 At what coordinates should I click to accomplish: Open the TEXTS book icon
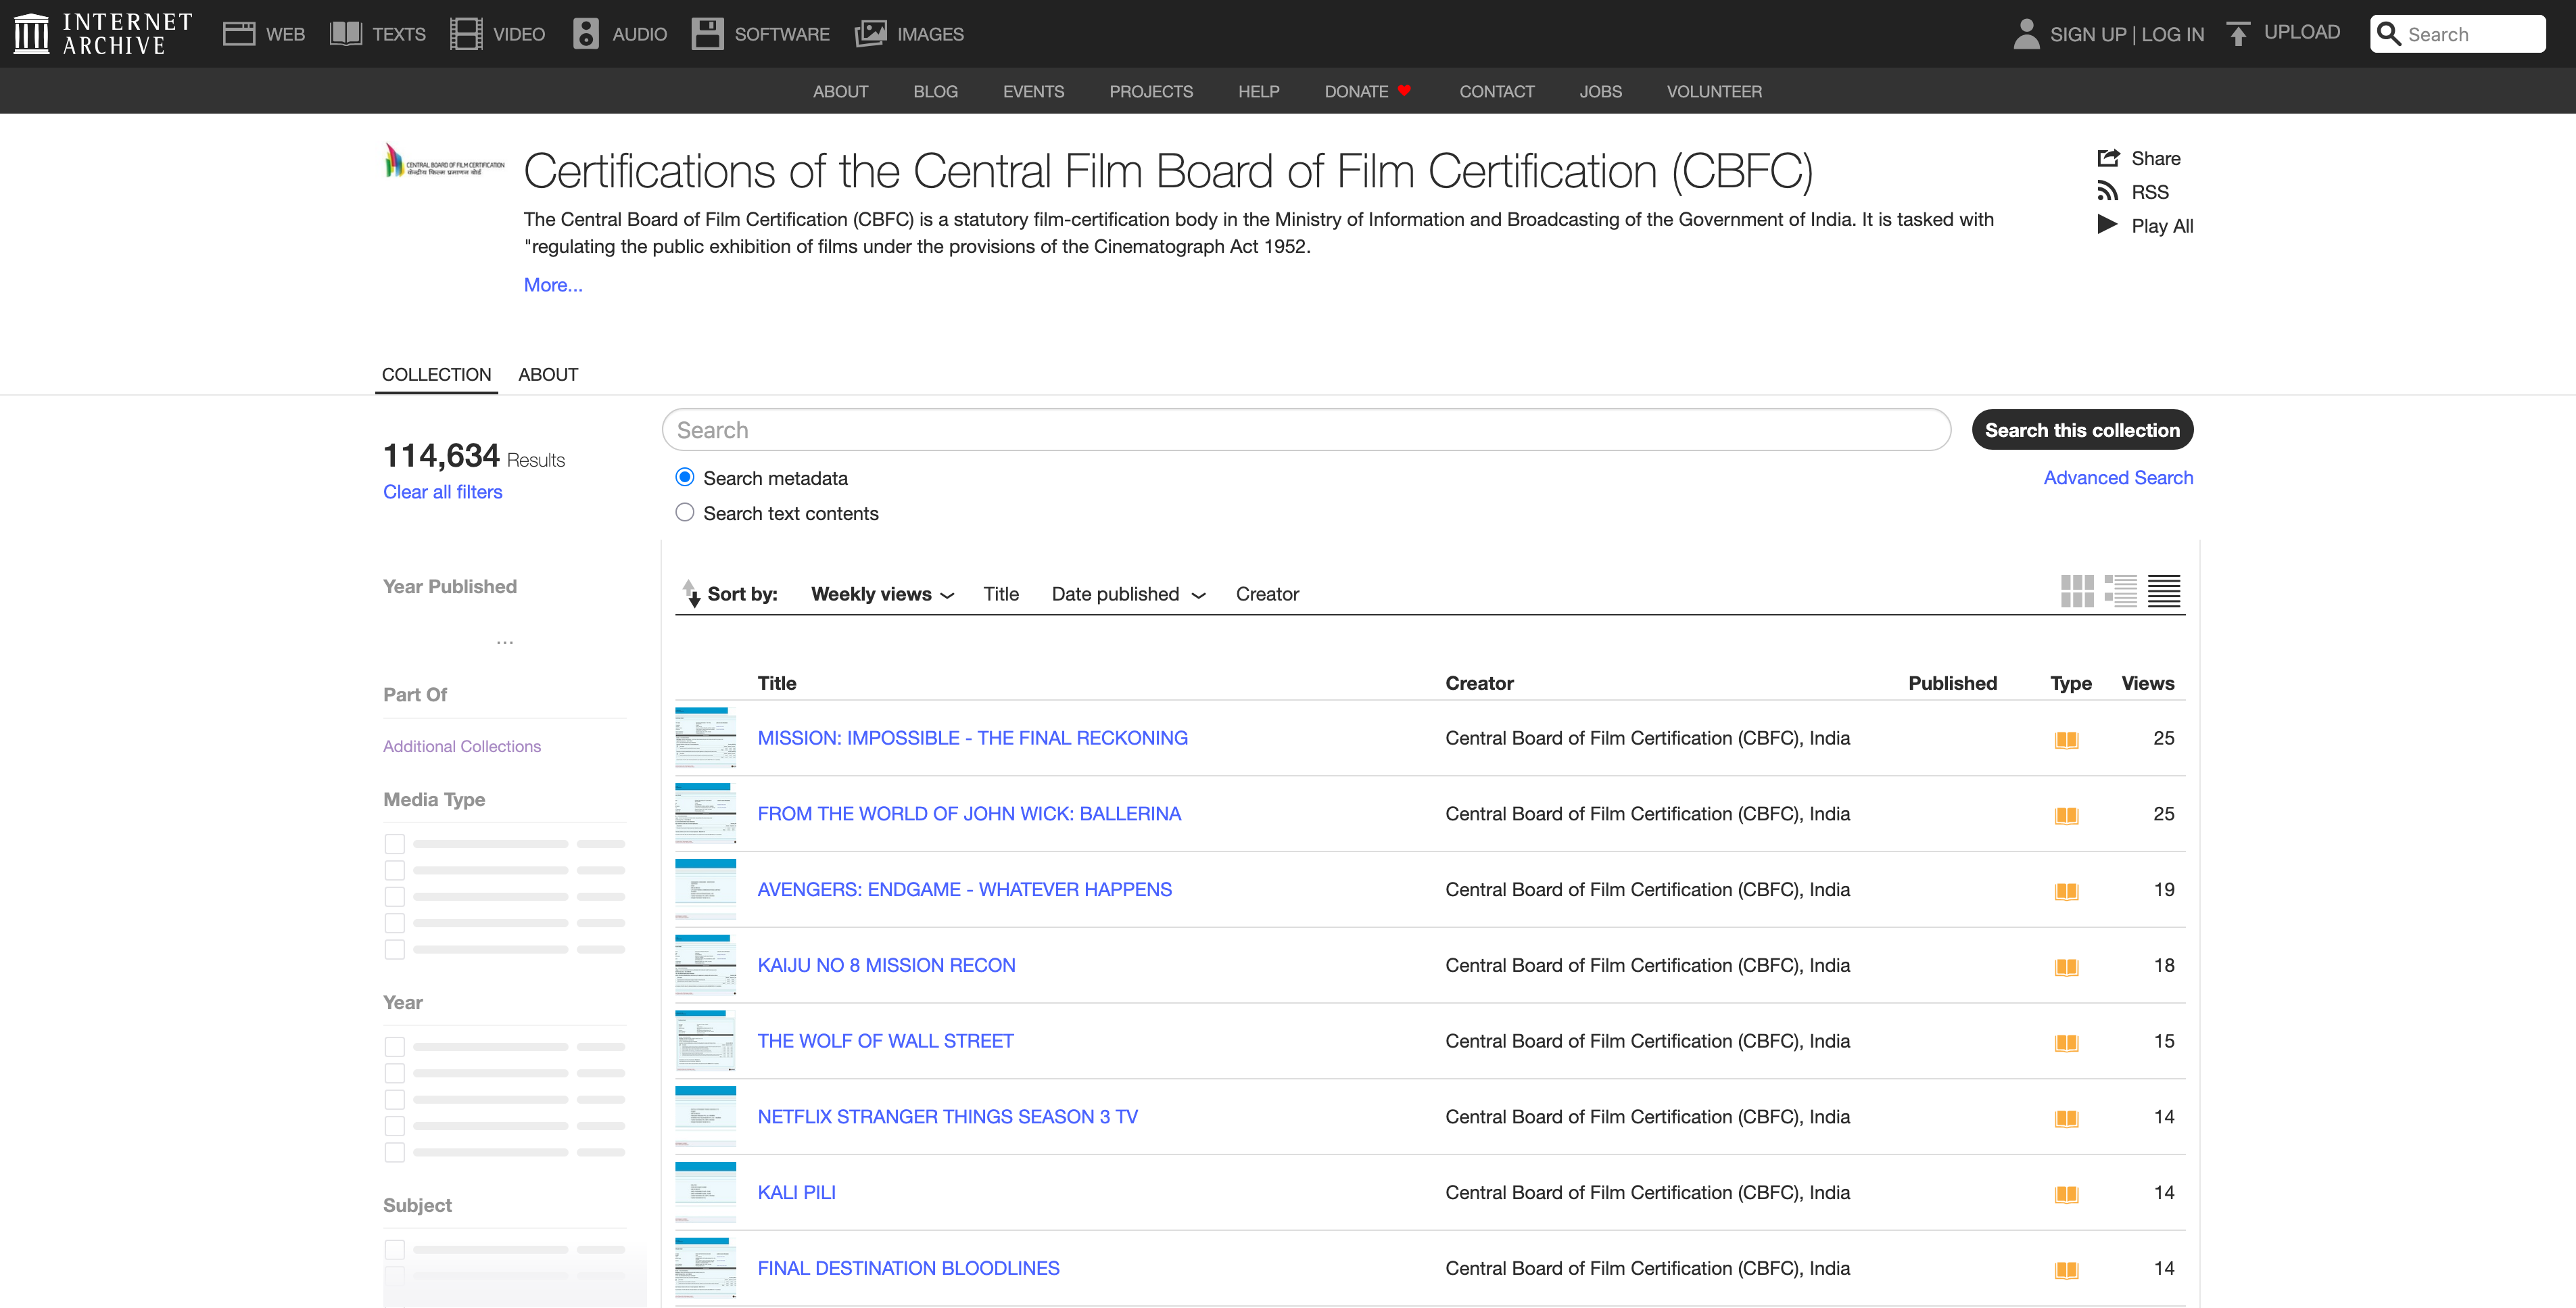(x=345, y=34)
